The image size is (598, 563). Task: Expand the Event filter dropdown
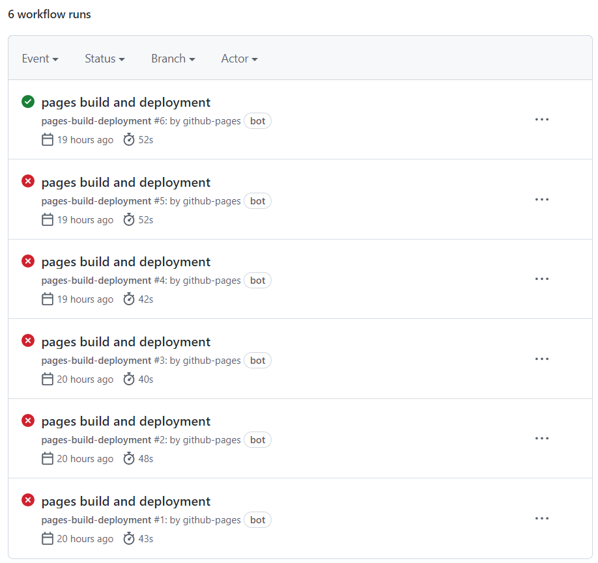40,59
